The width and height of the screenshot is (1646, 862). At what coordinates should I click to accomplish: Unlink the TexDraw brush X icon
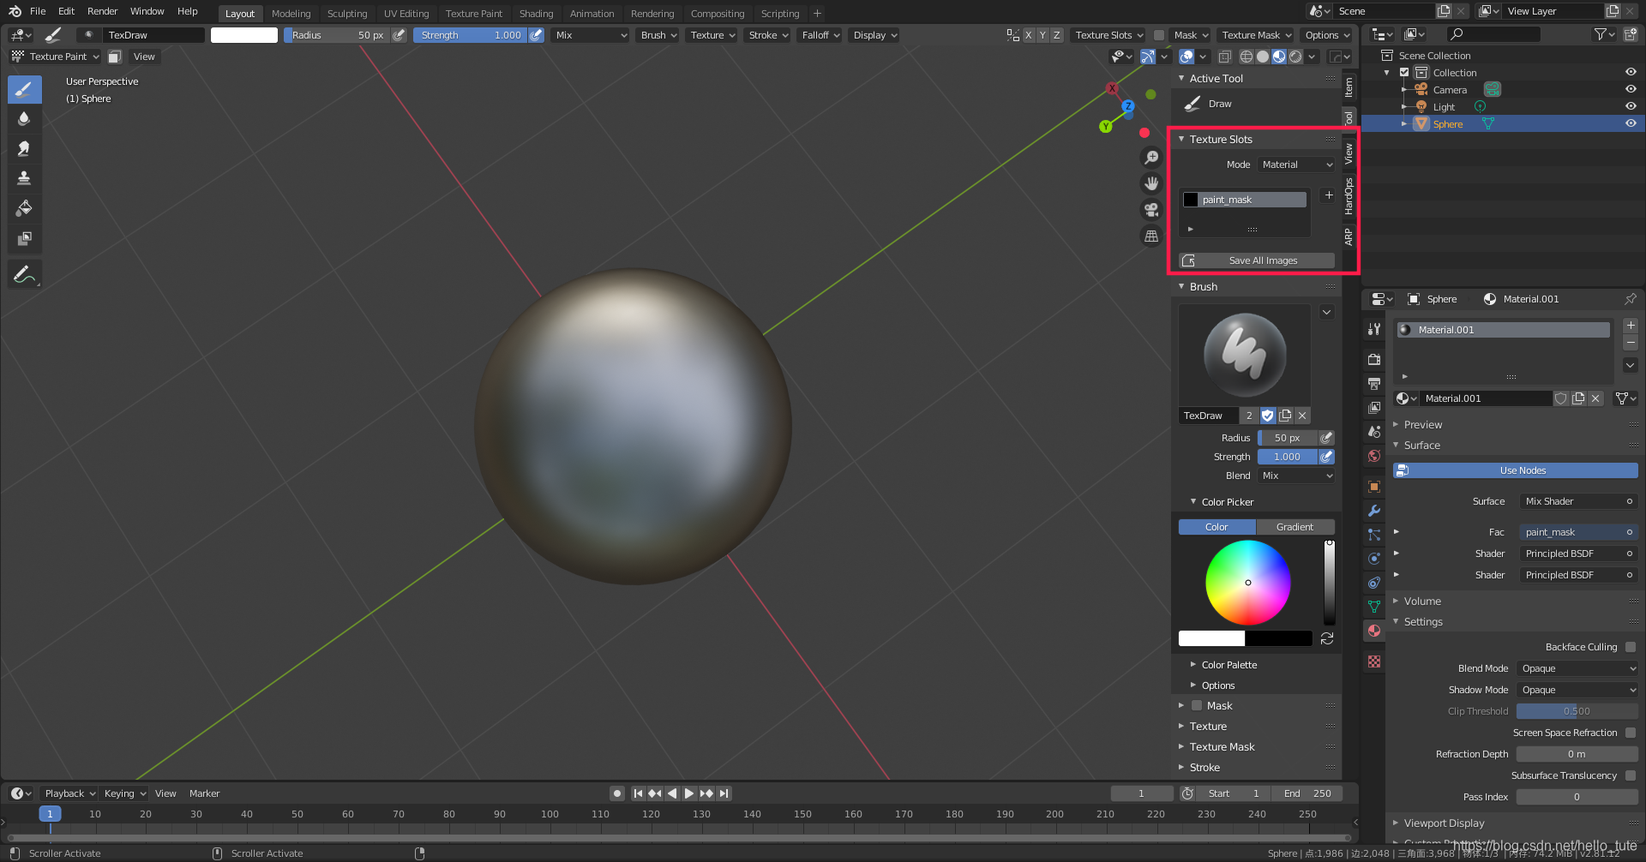[1302, 416]
